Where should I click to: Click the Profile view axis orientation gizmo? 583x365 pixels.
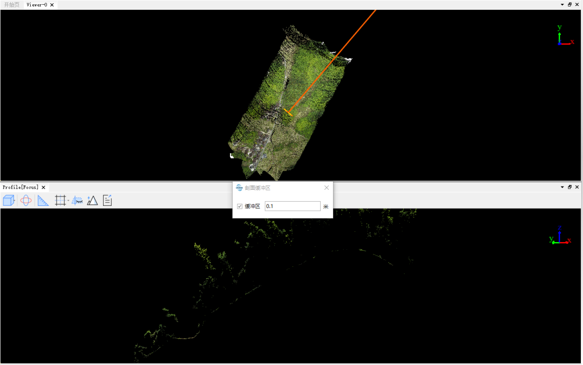point(560,236)
